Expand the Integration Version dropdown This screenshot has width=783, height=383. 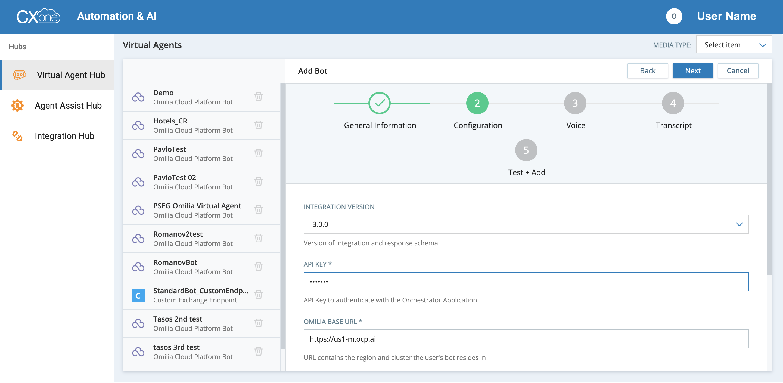coord(526,224)
